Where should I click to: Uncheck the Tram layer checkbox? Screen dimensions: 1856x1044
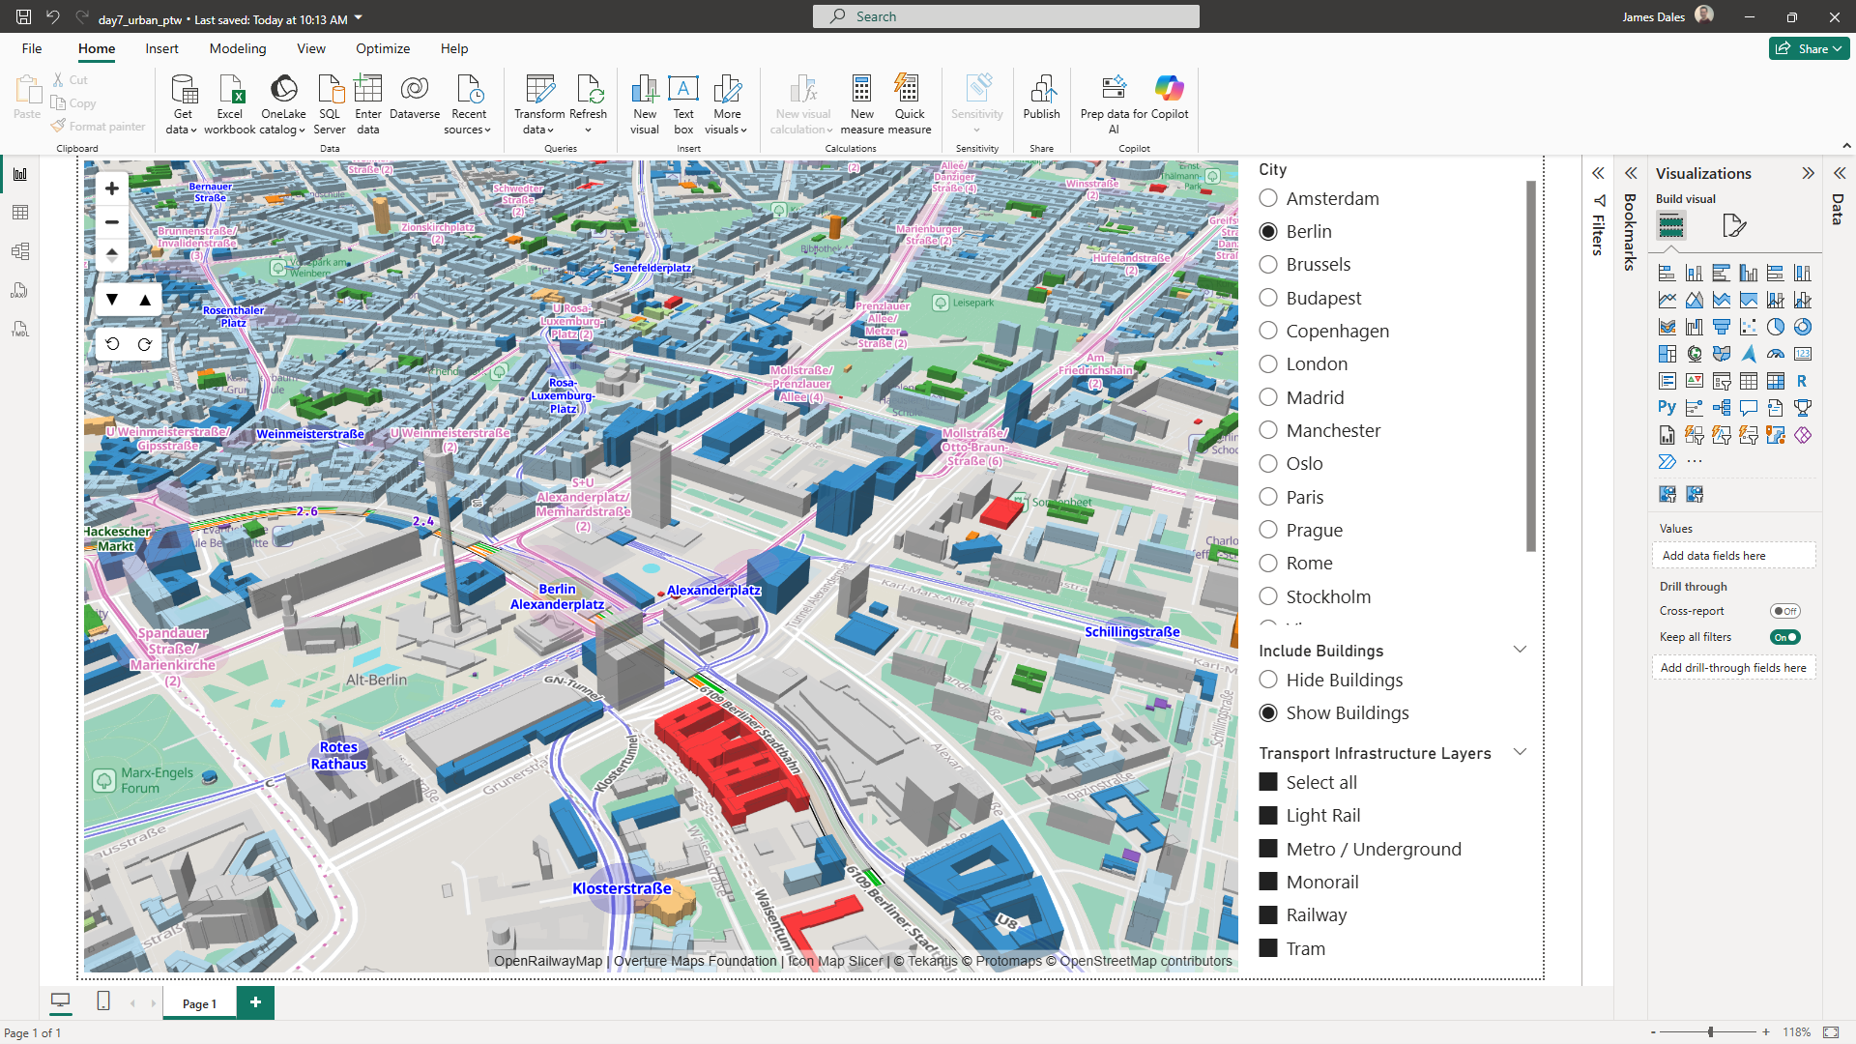tap(1268, 948)
